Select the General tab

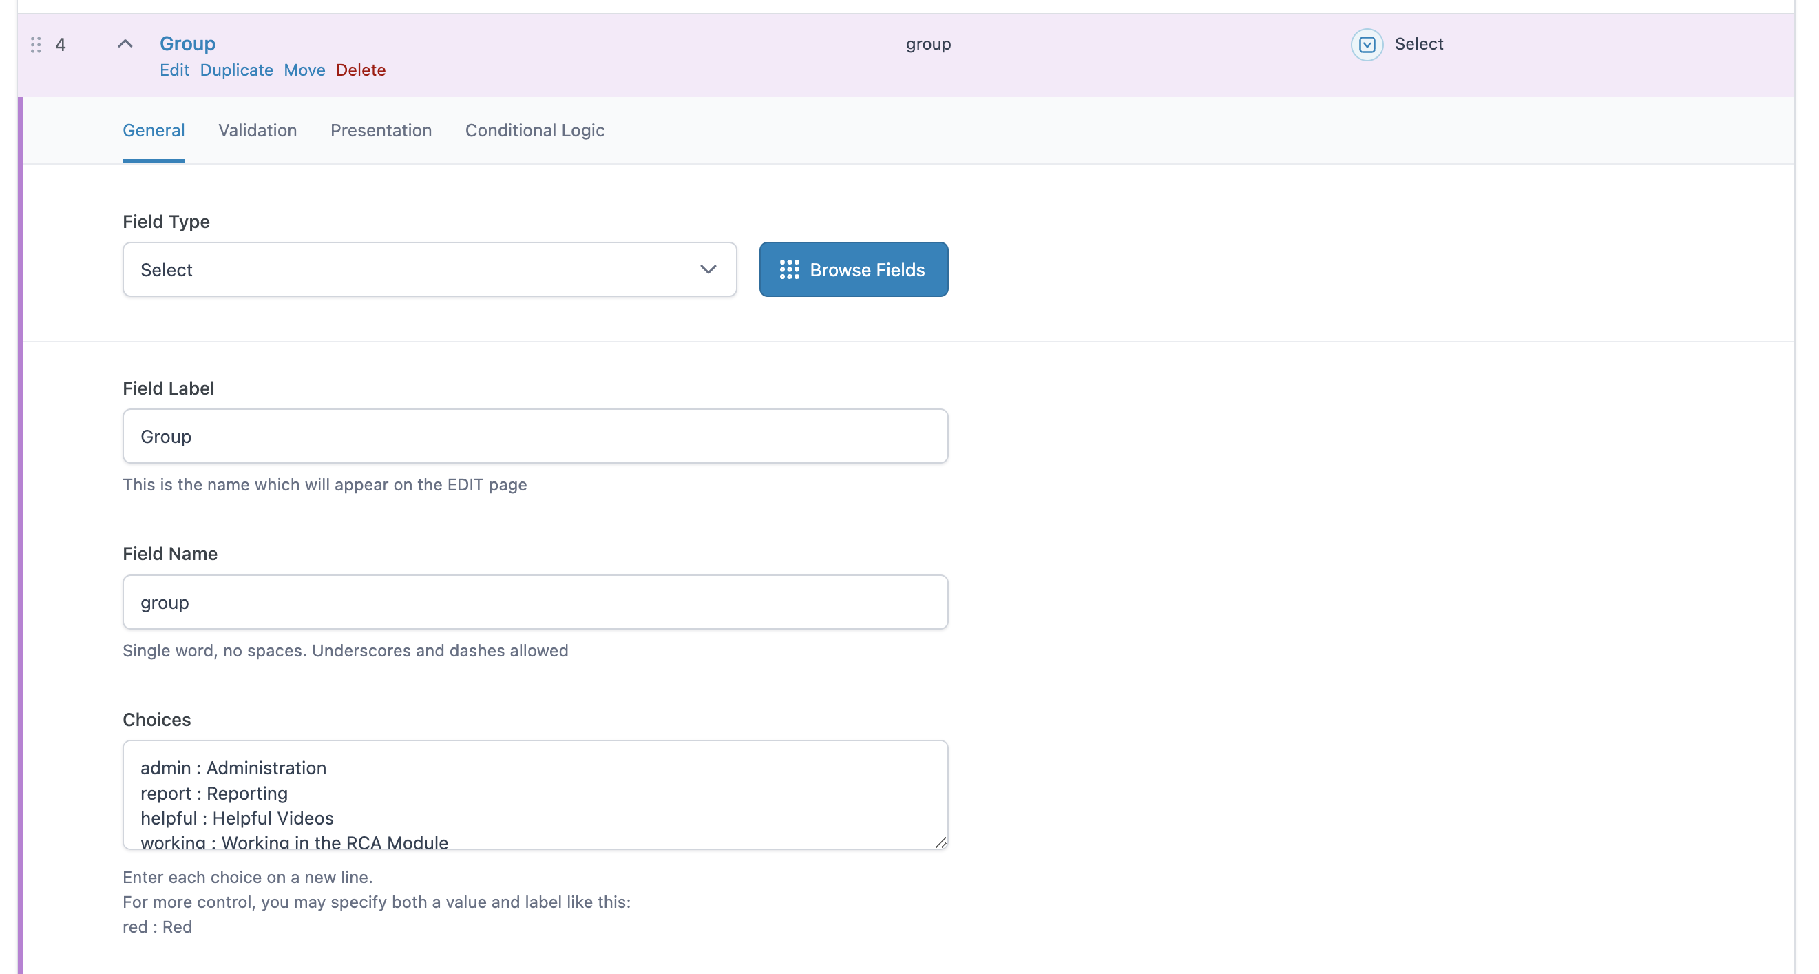154,131
